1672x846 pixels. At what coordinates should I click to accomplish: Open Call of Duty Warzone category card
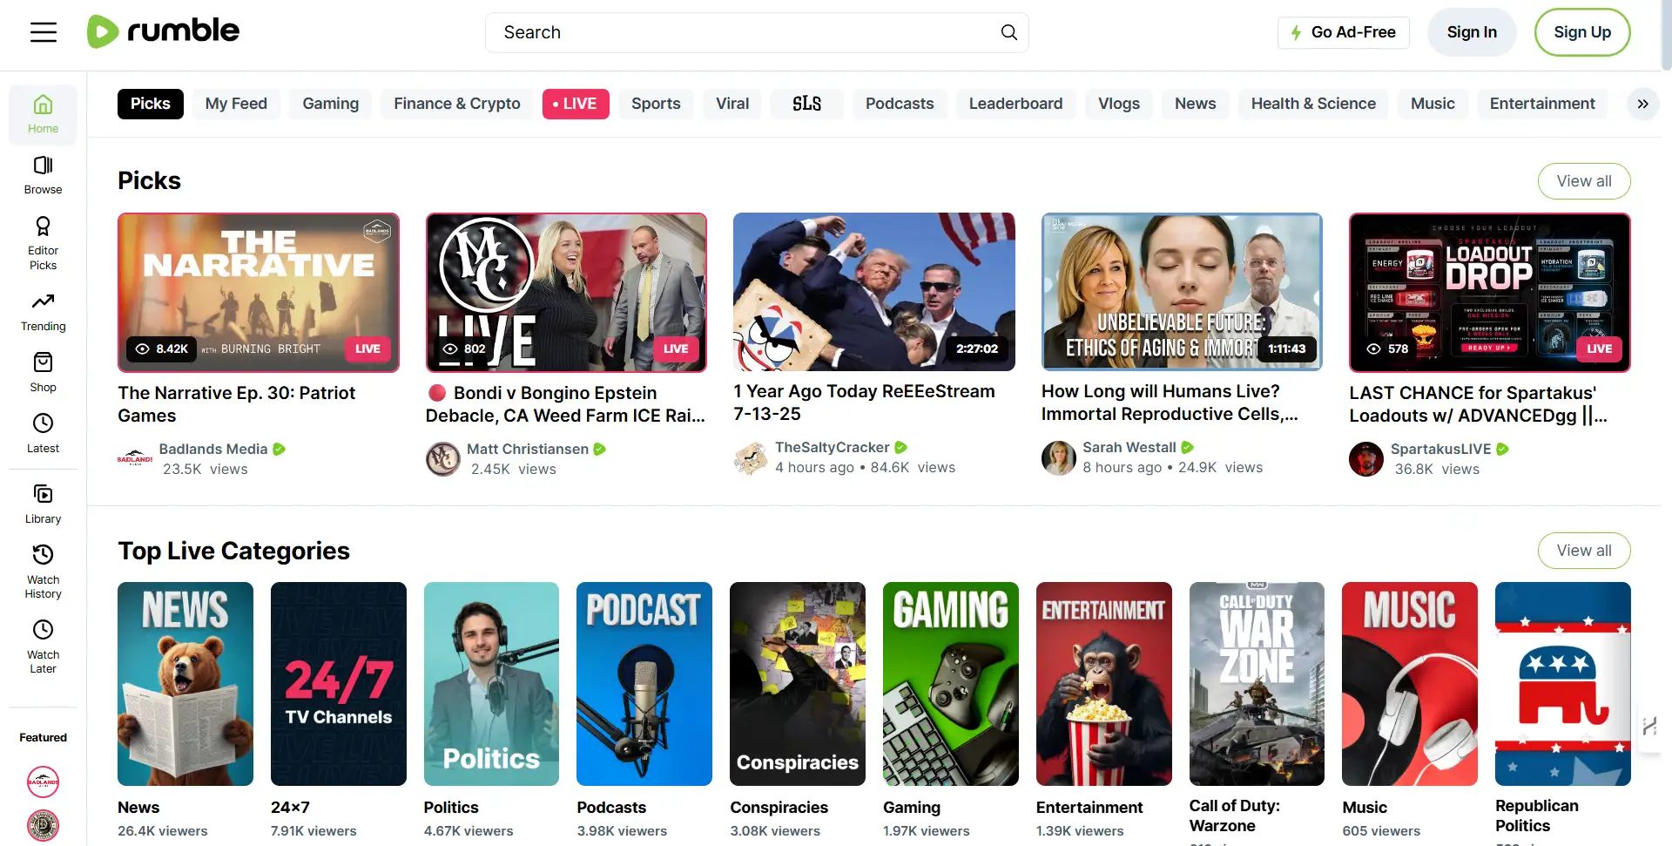point(1257,684)
